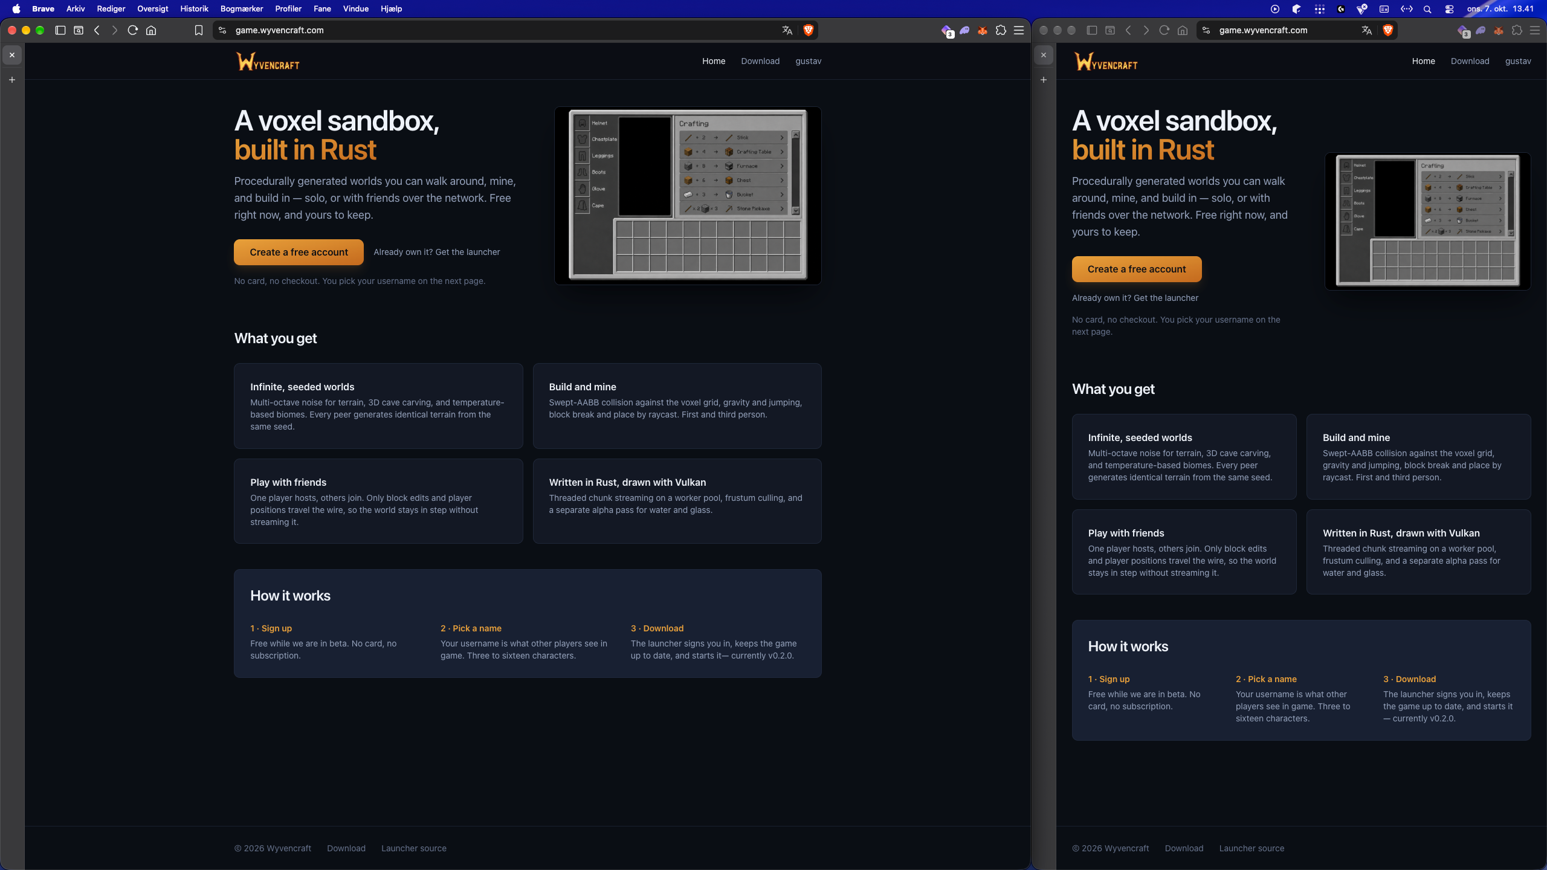Toggle sidebar panel icon in left window
Image resolution: width=1547 pixels, height=870 pixels.
click(60, 30)
